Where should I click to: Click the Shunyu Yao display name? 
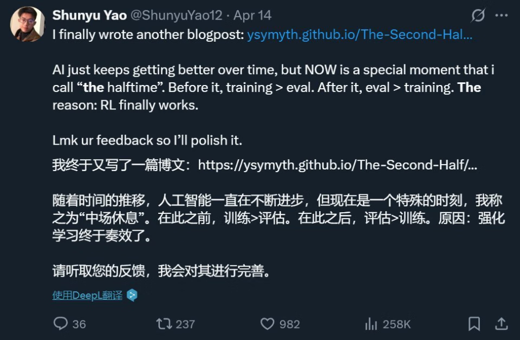click(x=89, y=15)
